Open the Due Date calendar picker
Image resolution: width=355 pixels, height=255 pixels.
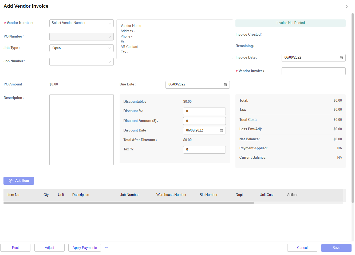click(225, 85)
